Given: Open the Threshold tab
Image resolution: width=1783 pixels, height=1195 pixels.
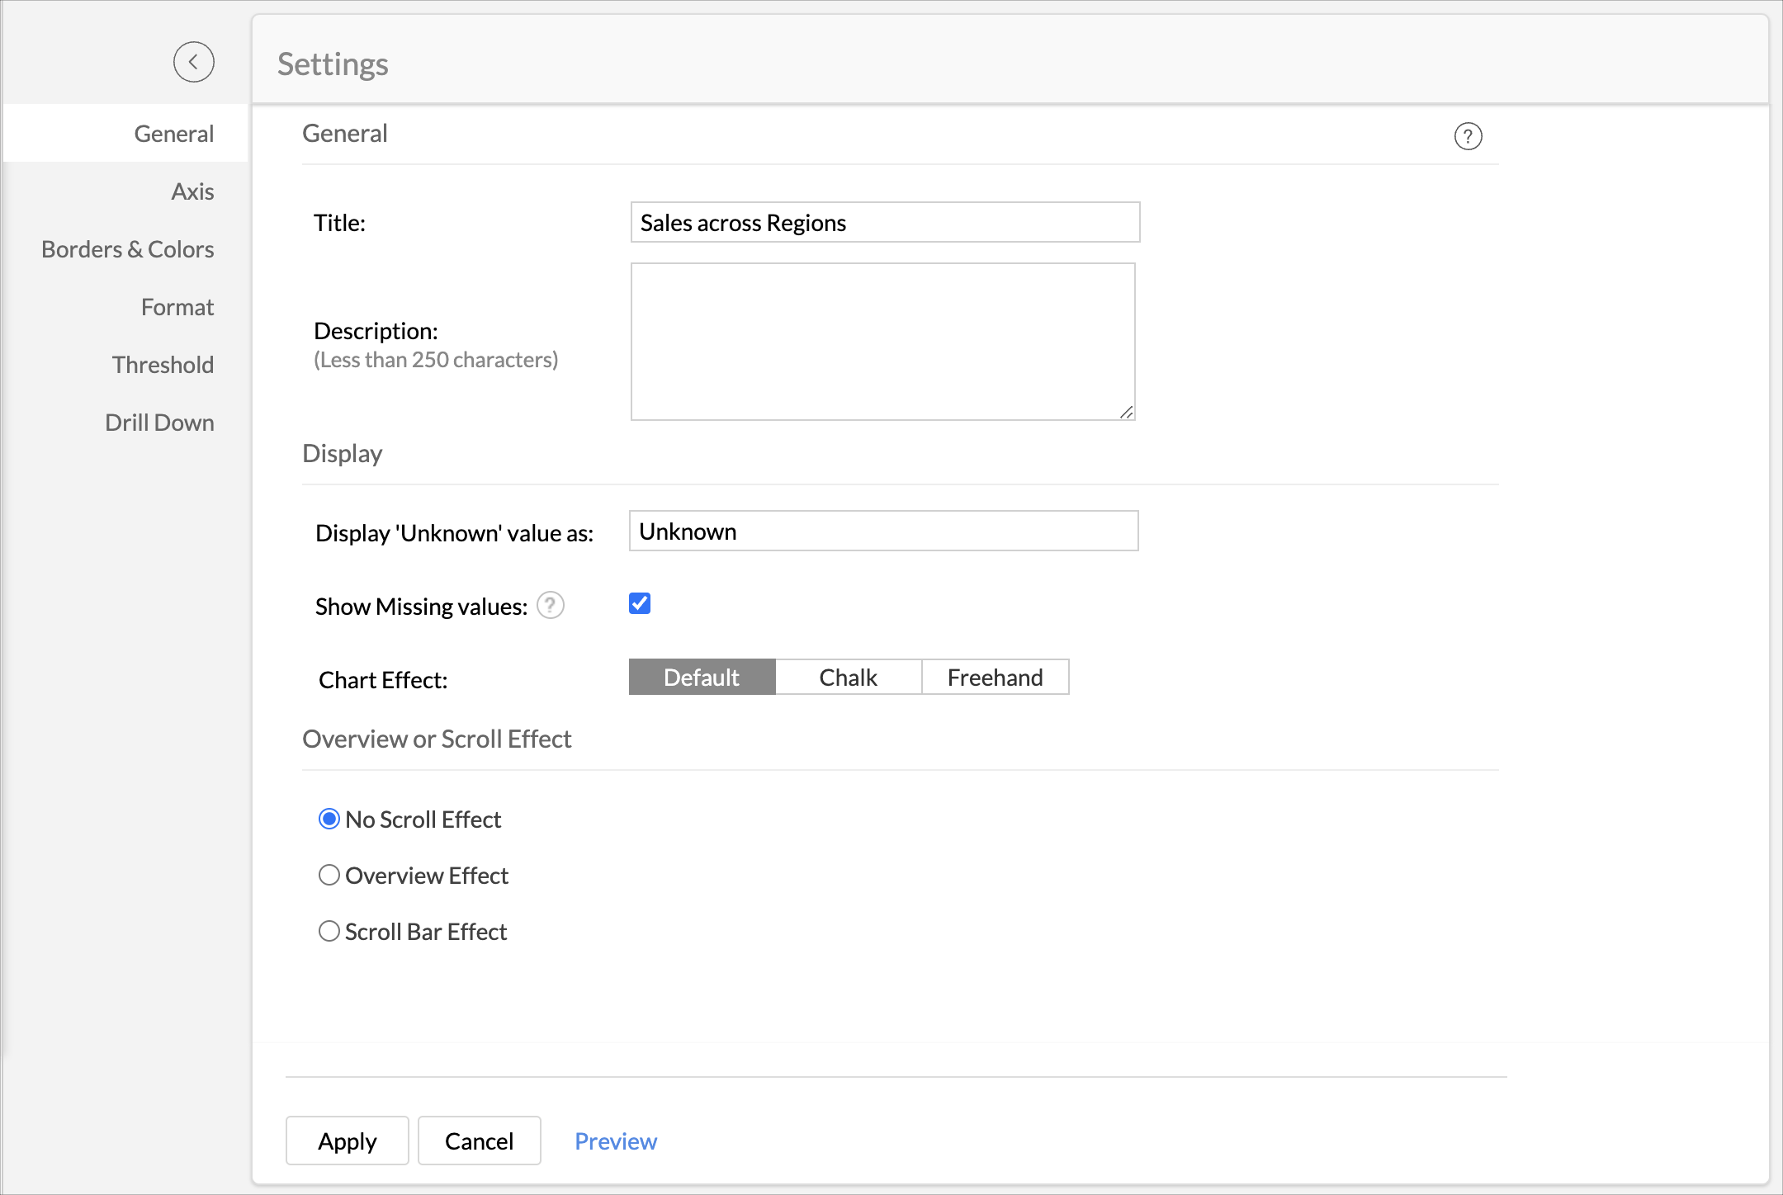Looking at the screenshot, I should click(x=163, y=365).
